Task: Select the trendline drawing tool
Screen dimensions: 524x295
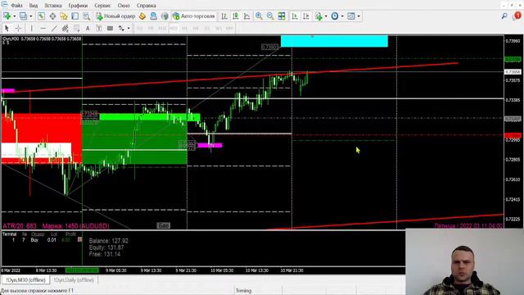Action: coord(54,29)
